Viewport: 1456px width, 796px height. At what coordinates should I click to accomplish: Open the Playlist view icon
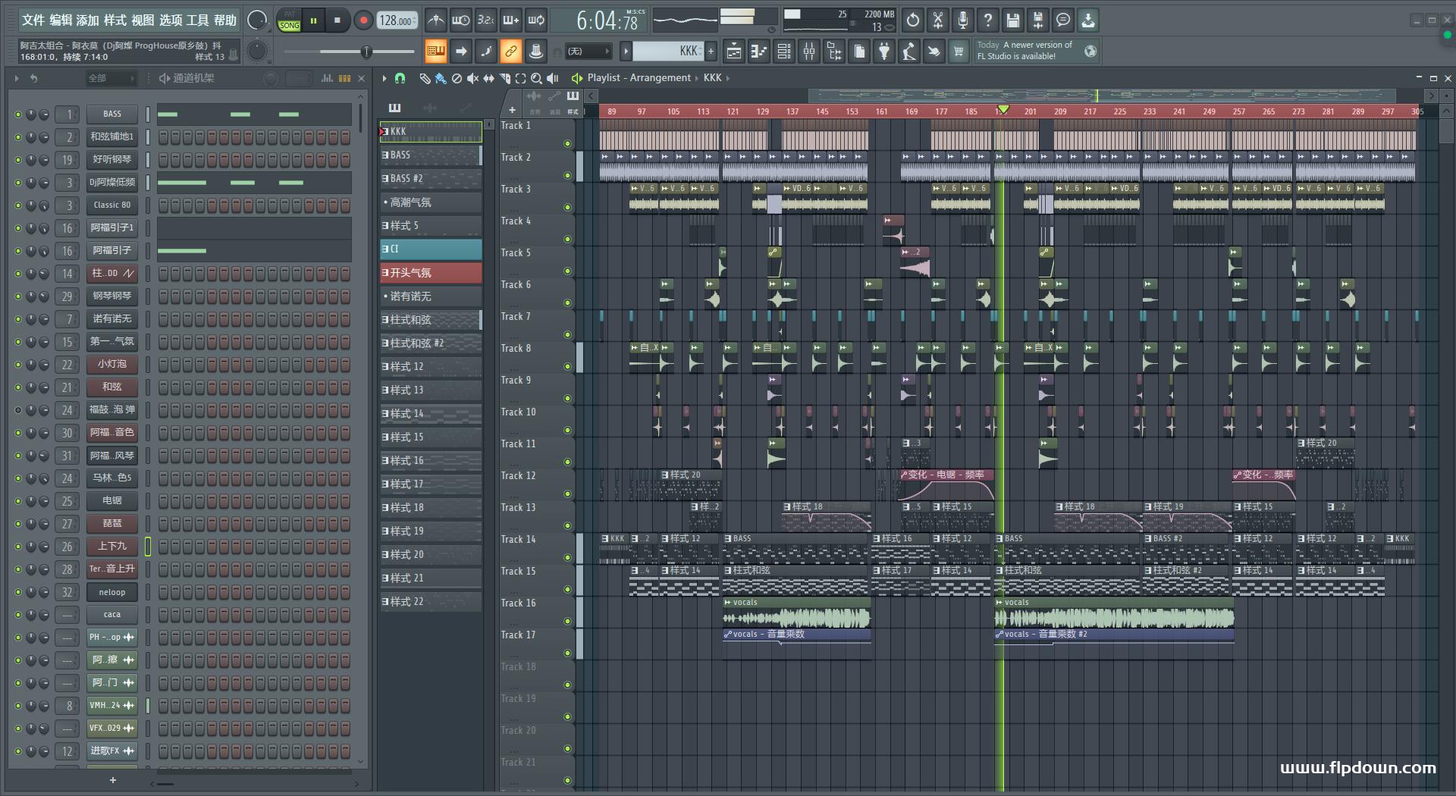pos(734,52)
